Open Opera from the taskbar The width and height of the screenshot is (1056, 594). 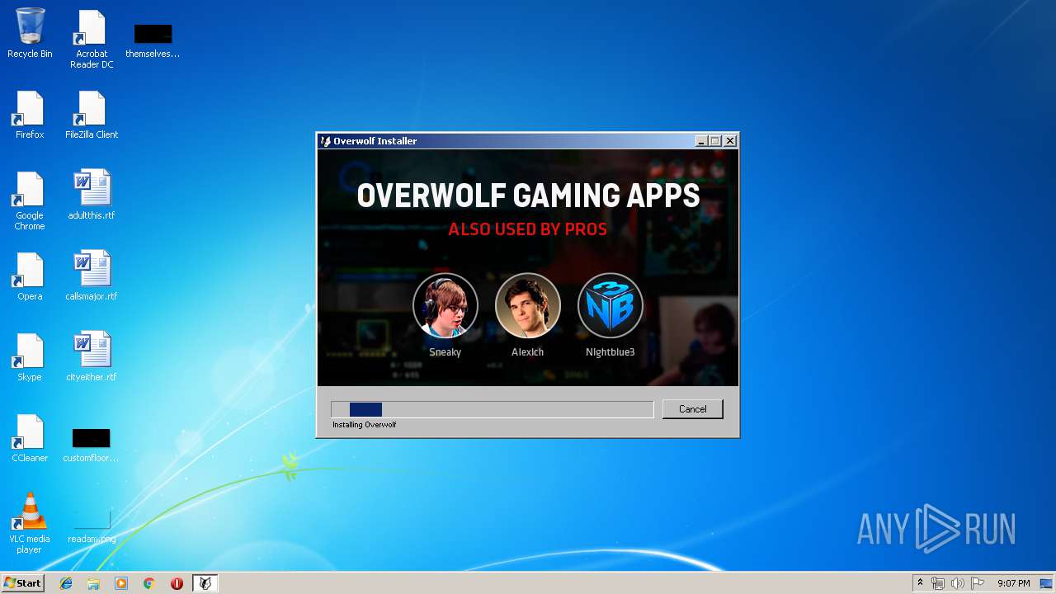[x=177, y=583]
